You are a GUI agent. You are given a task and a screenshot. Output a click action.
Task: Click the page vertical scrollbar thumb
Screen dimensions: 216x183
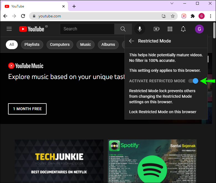tap(214, 30)
